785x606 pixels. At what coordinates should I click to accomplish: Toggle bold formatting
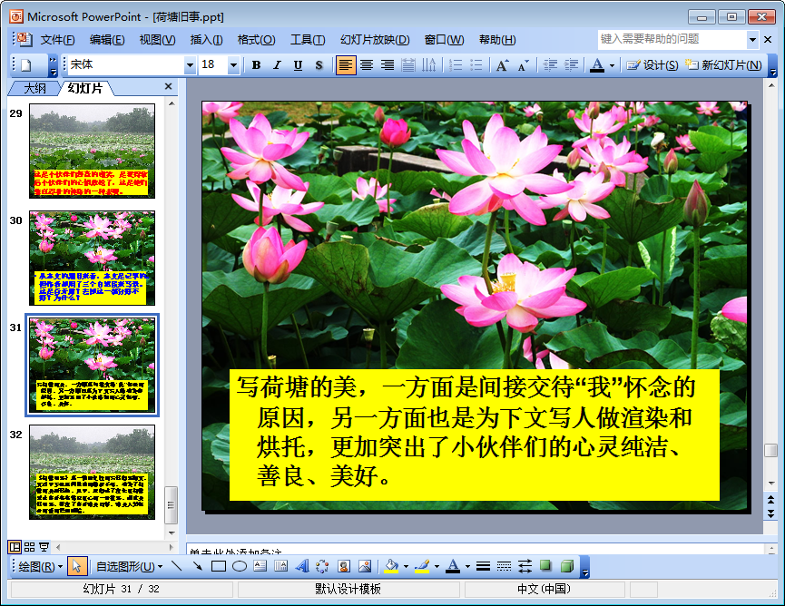tap(257, 65)
